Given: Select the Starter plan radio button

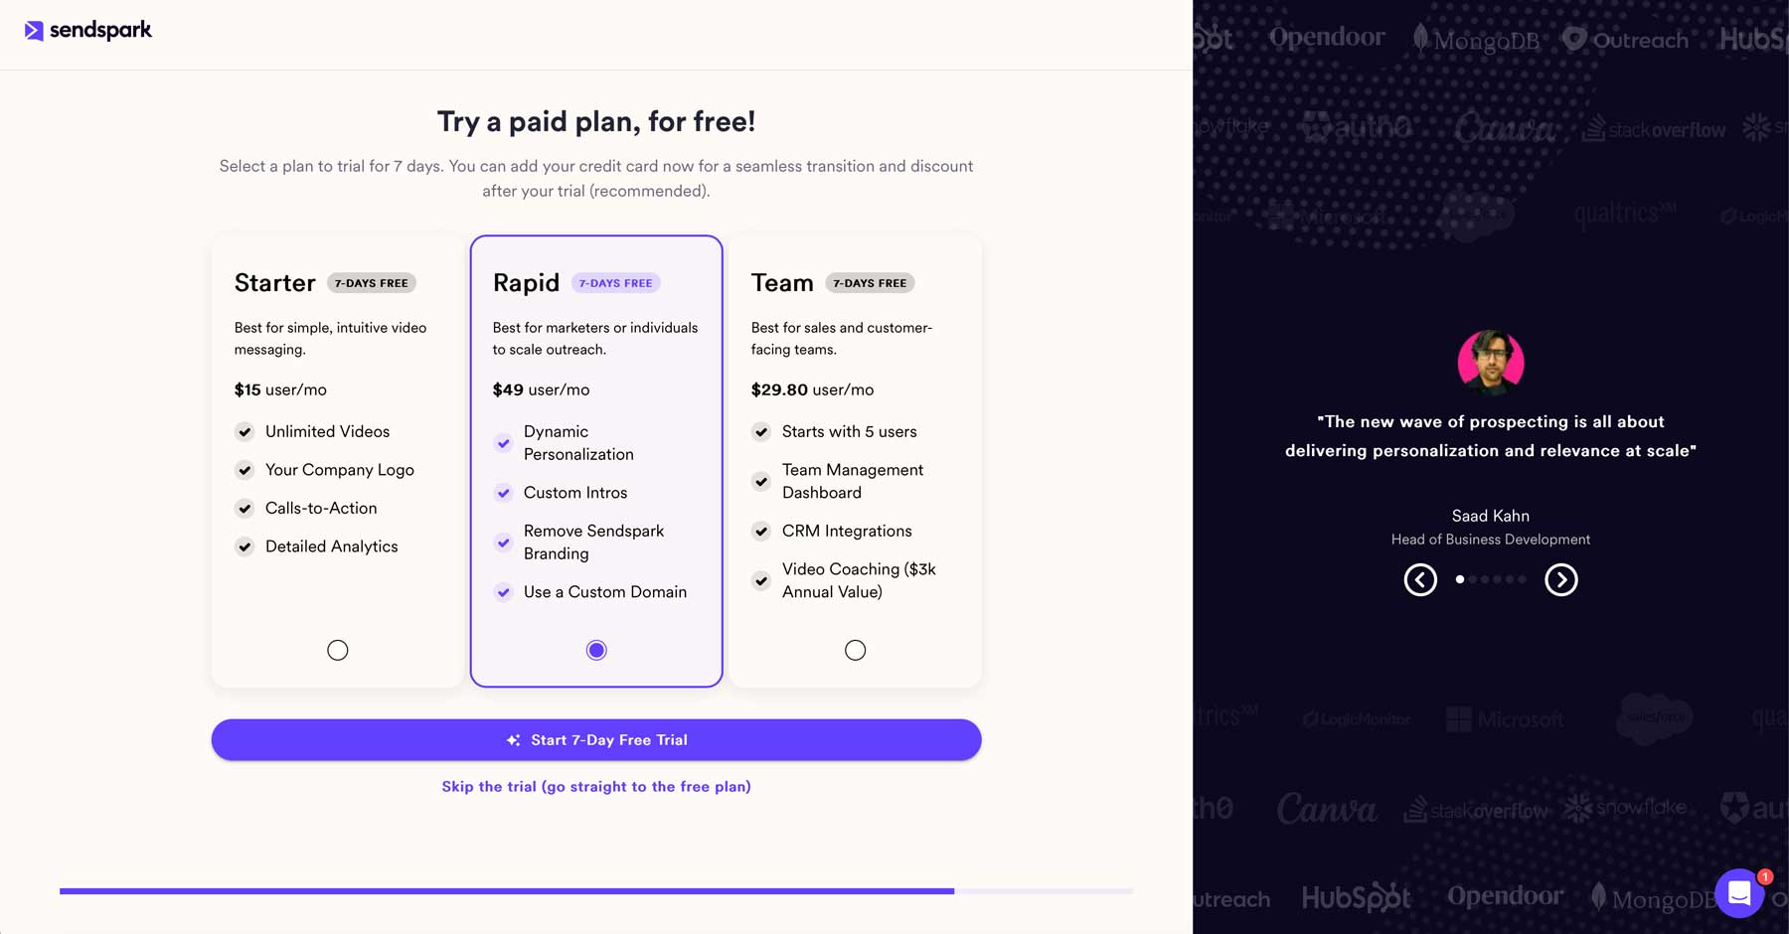Looking at the screenshot, I should [x=338, y=650].
